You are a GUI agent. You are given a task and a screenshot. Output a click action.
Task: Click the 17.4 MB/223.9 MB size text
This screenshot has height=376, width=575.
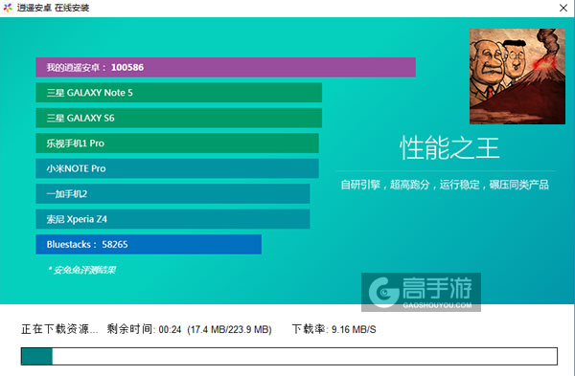[229, 329]
